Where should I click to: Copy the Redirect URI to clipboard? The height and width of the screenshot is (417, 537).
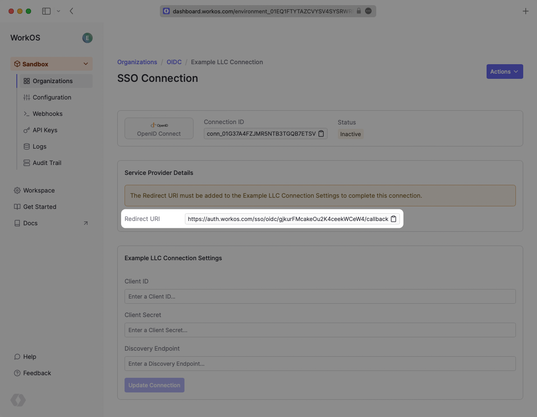393,219
